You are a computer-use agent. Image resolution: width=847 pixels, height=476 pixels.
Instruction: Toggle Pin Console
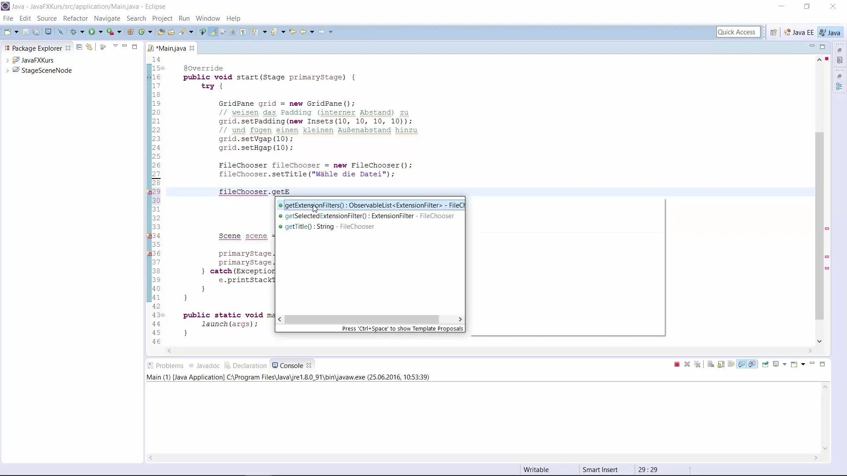click(765, 364)
